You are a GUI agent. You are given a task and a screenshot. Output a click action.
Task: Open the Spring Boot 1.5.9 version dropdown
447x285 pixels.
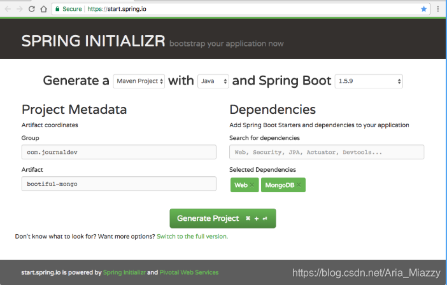tap(369, 81)
